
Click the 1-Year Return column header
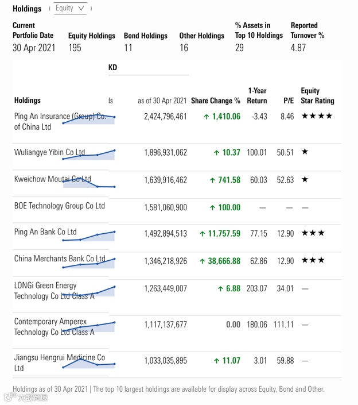coord(257,95)
